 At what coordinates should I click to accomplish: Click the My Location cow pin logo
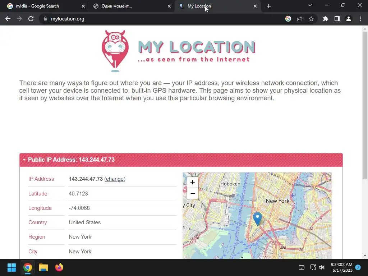[115, 51]
